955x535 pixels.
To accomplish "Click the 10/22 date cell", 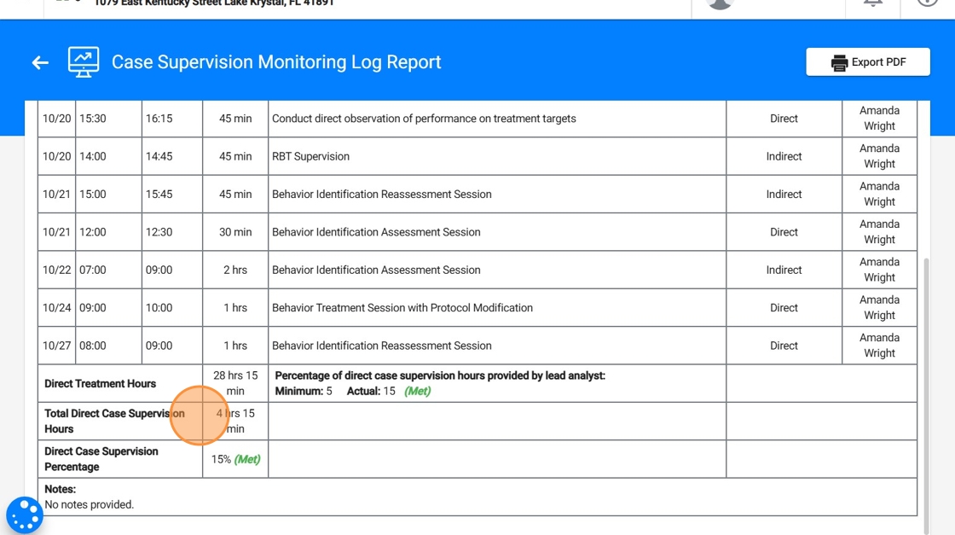I will [56, 270].
